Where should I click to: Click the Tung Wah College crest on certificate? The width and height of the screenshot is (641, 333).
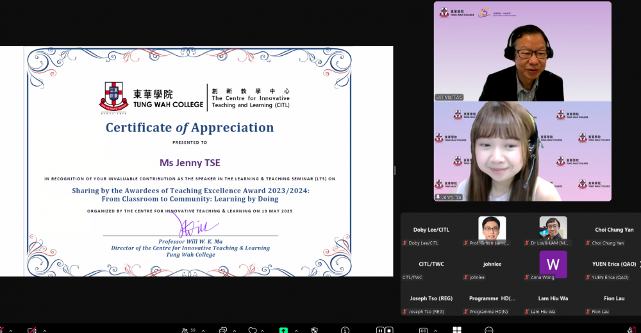coord(113,98)
